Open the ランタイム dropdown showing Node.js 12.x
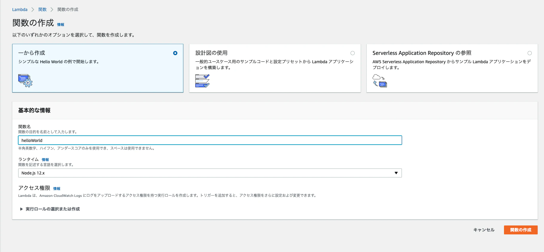The height and width of the screenshot is (252, 544). coord(210,173)
